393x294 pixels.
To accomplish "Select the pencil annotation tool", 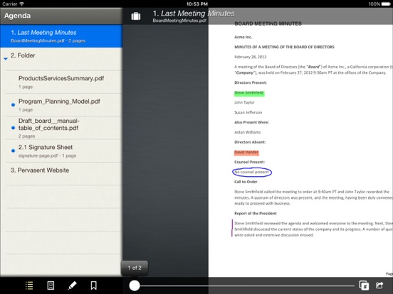I will (x=72, y=285).
